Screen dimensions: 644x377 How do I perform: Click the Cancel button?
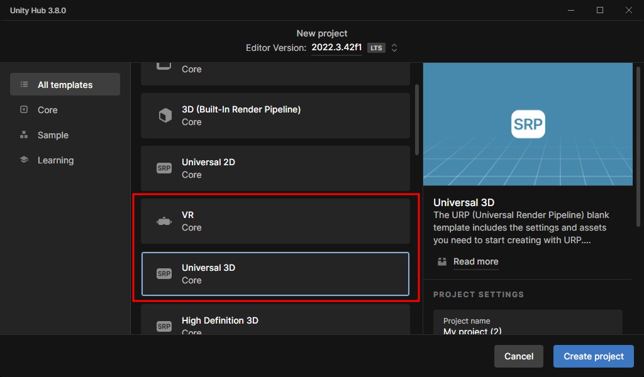pyautogui.click(x=519, y=356)
